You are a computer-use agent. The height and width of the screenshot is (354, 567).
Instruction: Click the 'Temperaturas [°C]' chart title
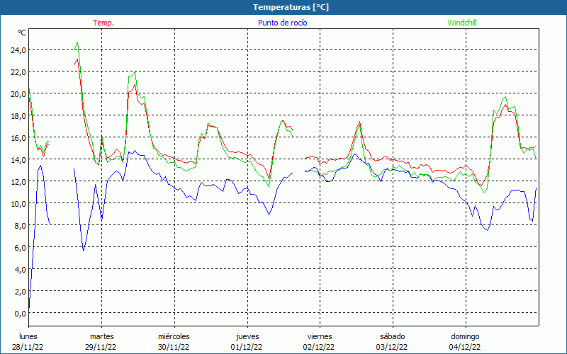(291, 7)
